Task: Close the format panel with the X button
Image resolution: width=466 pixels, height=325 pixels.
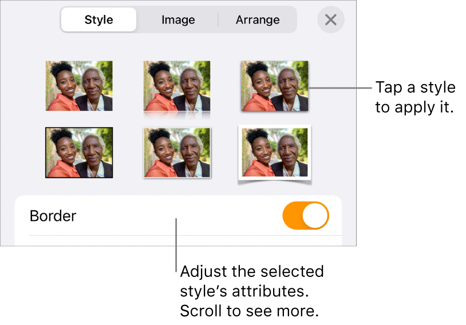Action: (331, 20)
